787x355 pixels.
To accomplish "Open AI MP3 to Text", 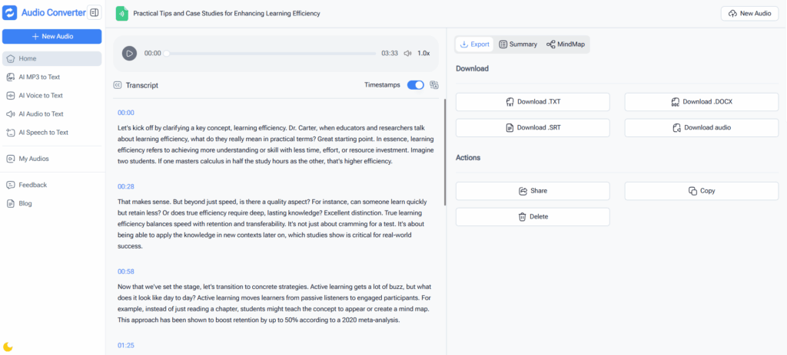I will click(x=51, y=77).
